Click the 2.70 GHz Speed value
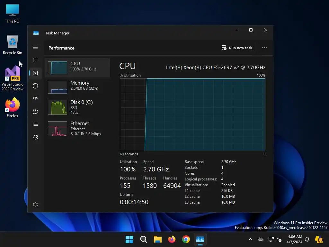329x247 pixels. click(x=156, y=169)
